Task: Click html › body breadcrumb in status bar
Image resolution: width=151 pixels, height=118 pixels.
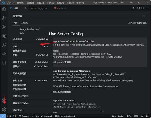Action: point(117,116)
